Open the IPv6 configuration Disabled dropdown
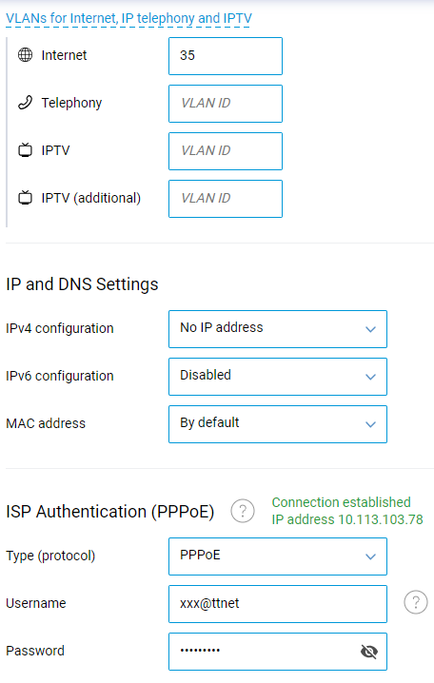This screenshot has width=434, height=683. 278,377
